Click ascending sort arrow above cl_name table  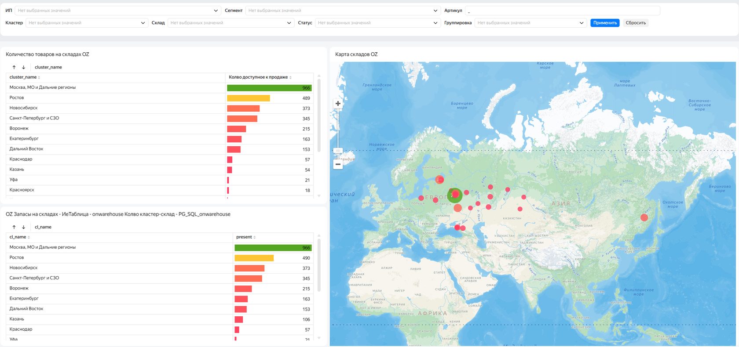click(x=14, y=227)
